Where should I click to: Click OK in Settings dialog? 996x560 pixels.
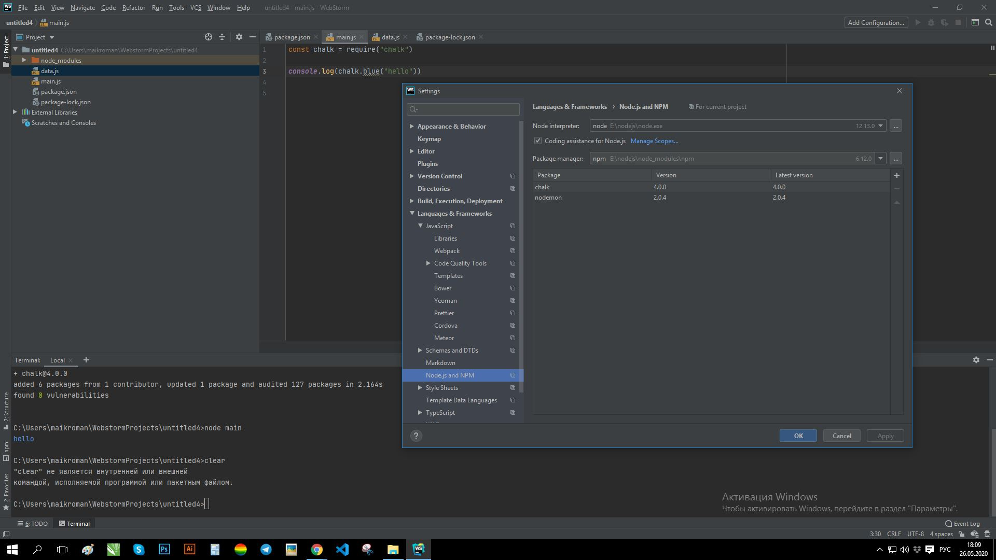[798, 436]
